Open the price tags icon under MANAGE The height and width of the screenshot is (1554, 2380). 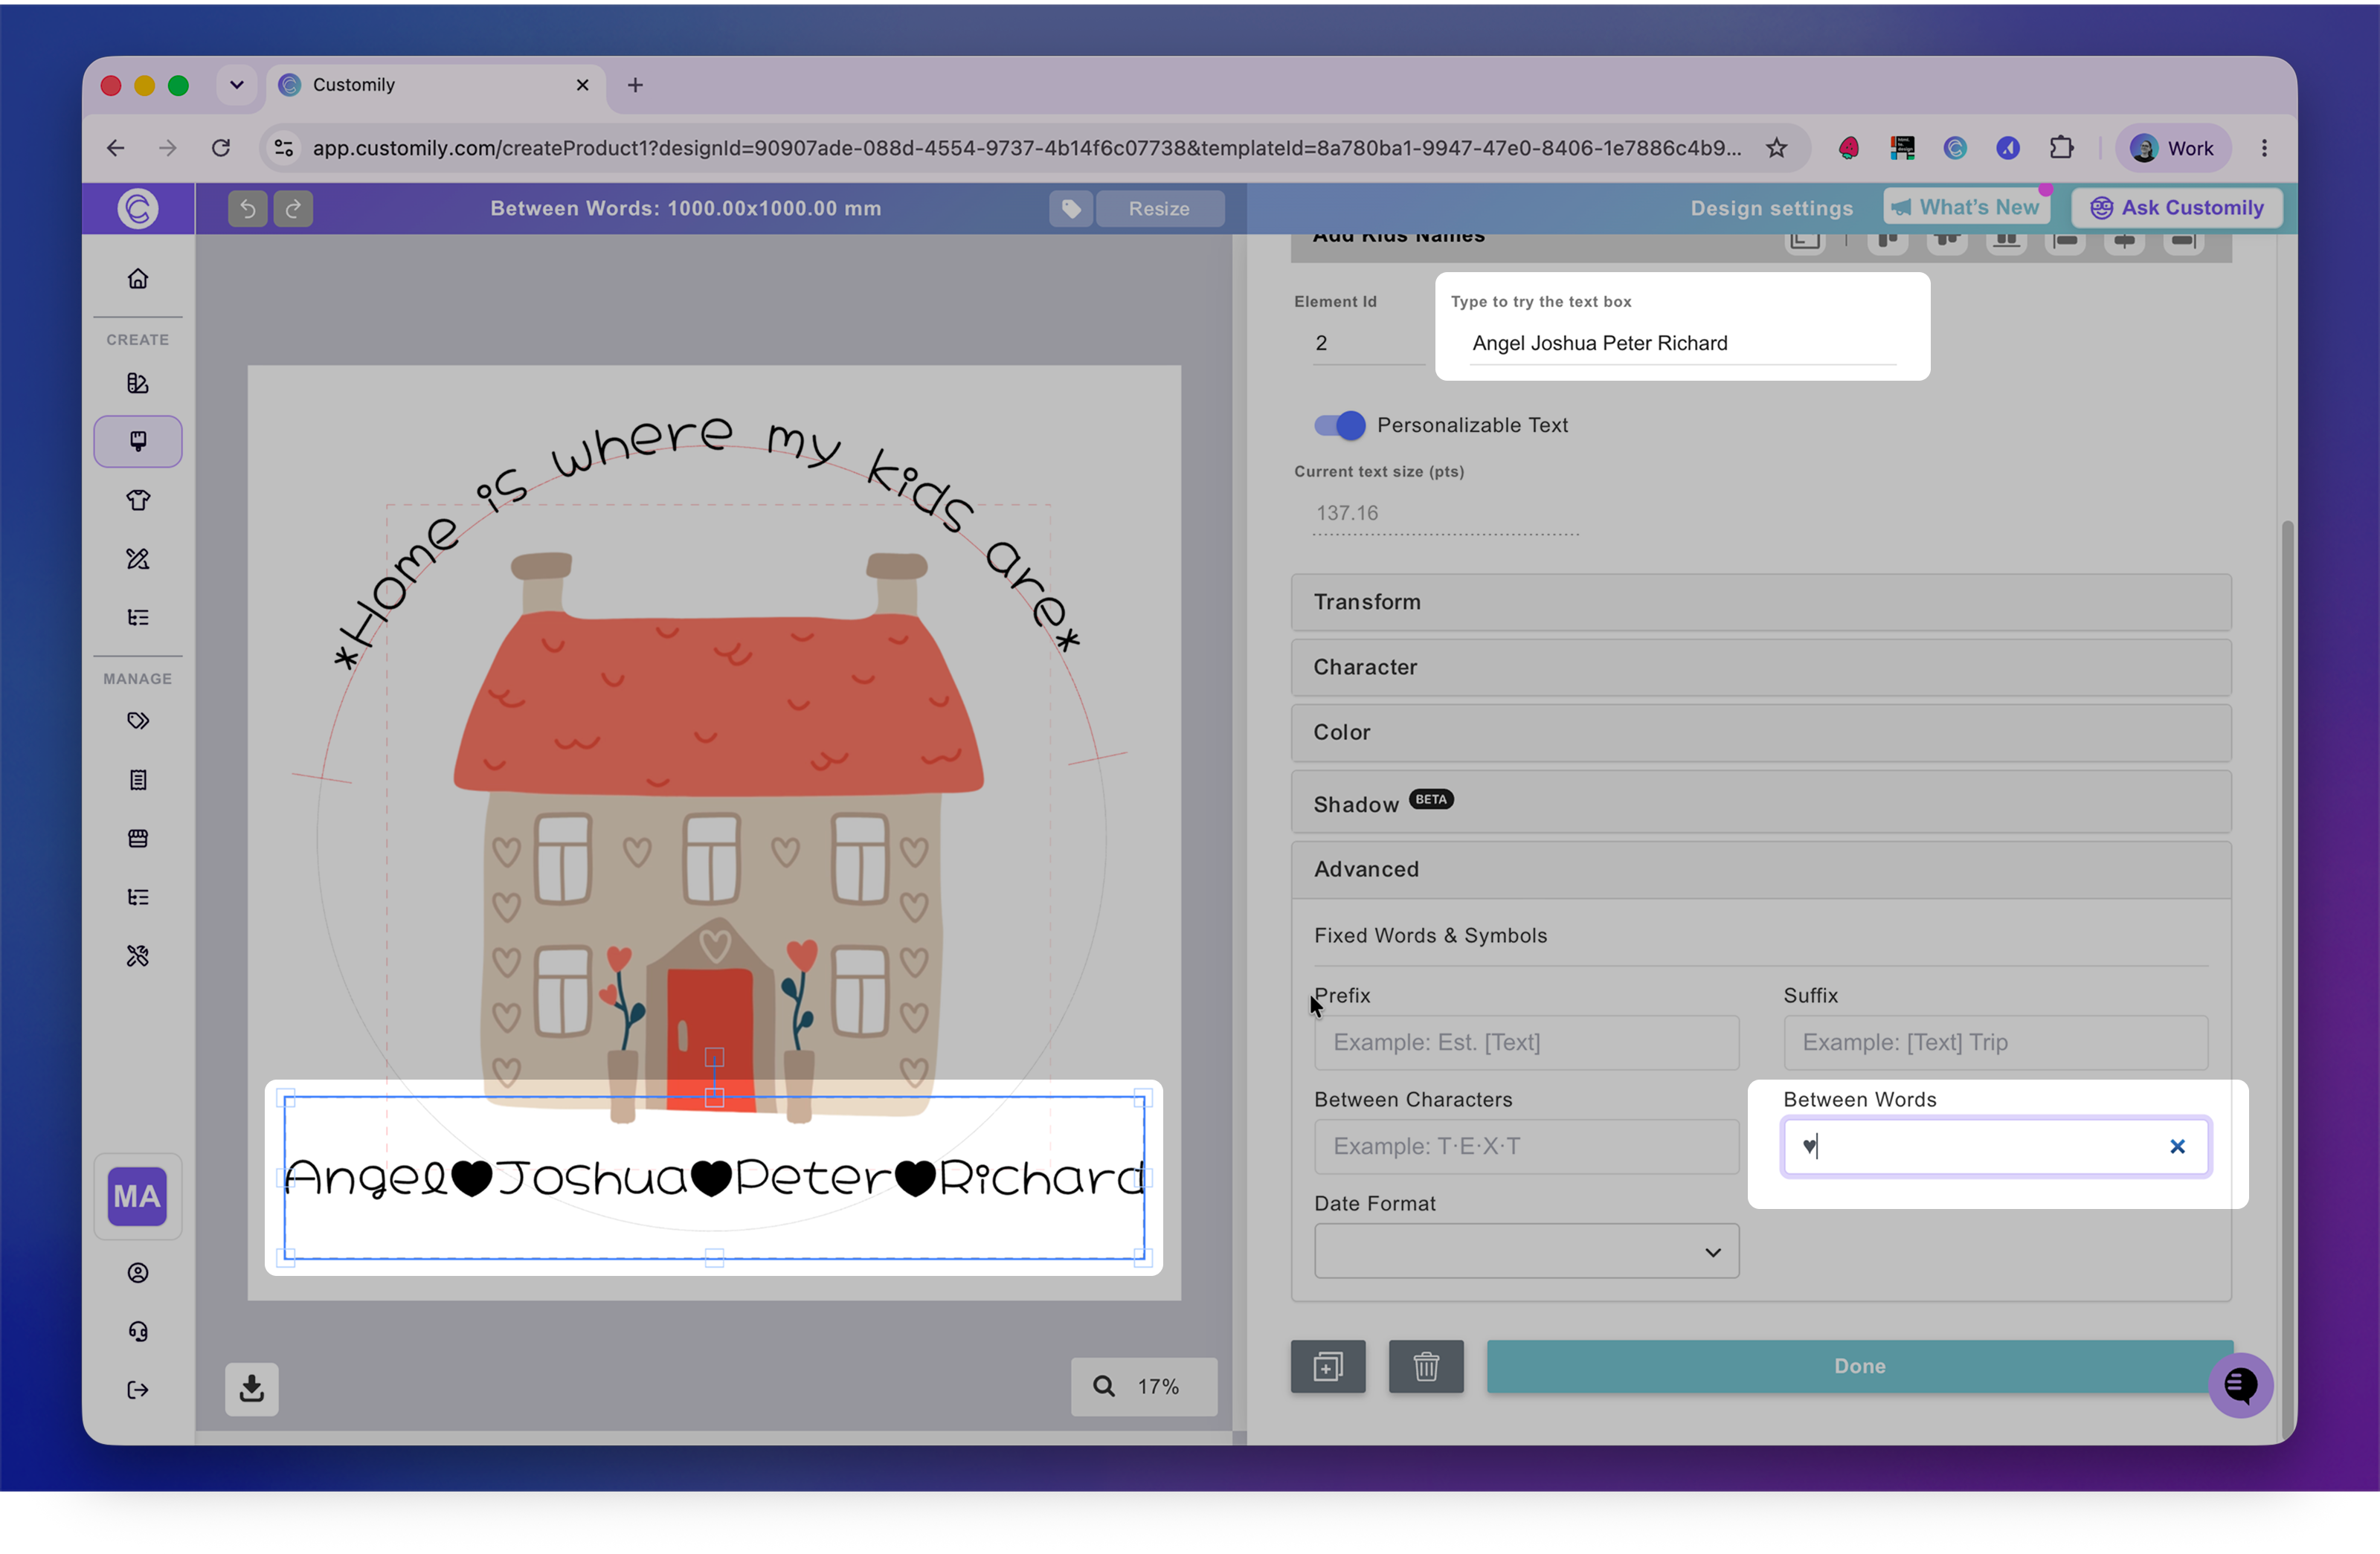(x=138, y=721)
